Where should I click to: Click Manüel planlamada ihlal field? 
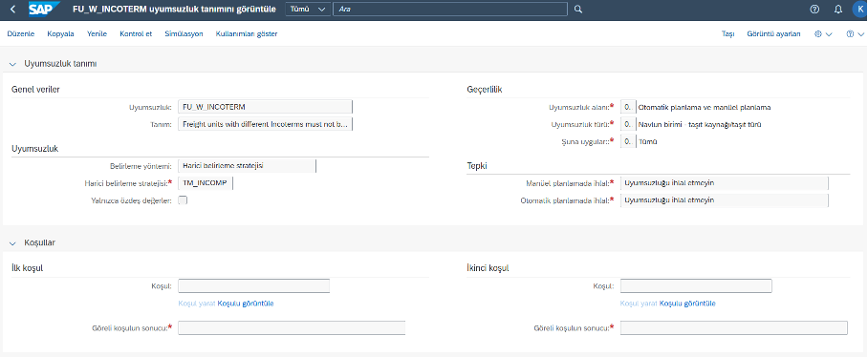tap(725, 183)
